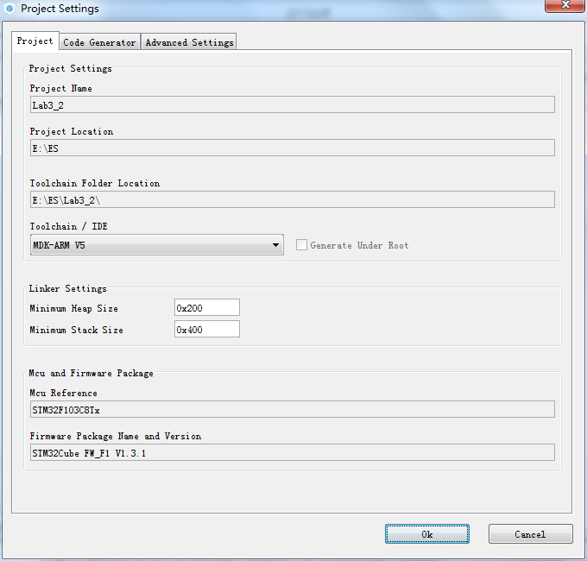Click the Project Settings title bar text
This screenshot has height=561, width=587.
click(x=60, y=9)
